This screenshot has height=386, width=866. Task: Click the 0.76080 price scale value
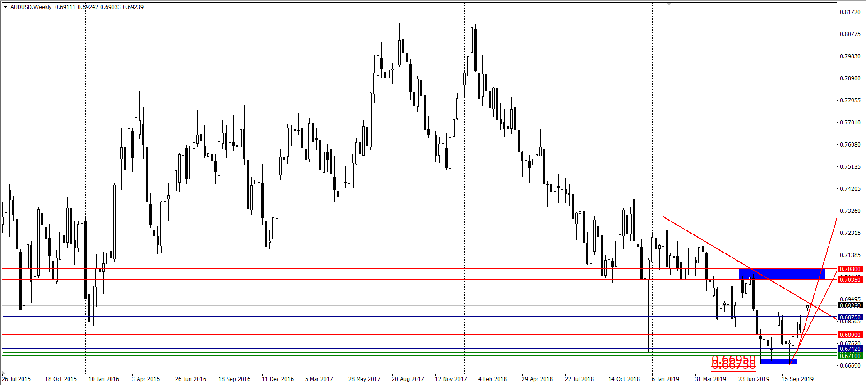pos(850,145)
